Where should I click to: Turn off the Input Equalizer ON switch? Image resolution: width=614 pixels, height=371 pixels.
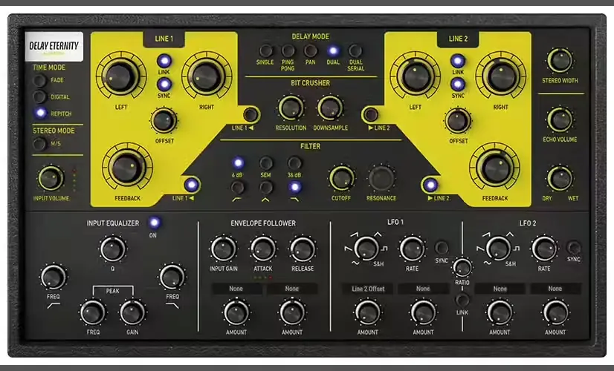(x=155, y=223)
